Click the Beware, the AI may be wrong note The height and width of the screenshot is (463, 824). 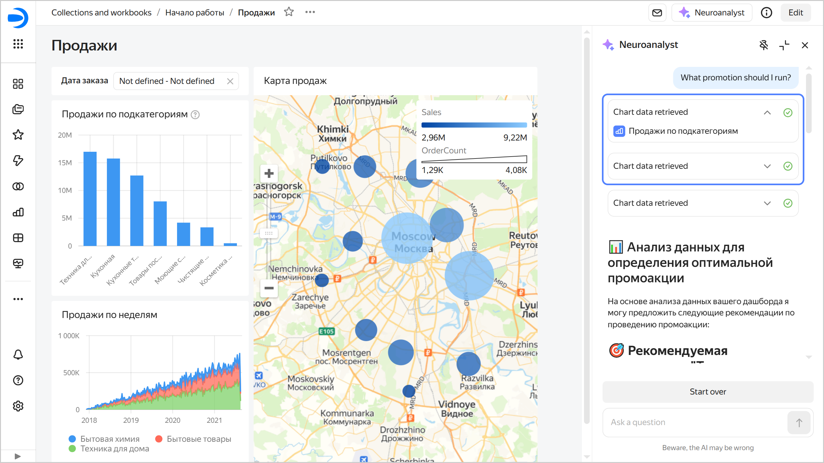click(x=708, y=448)
